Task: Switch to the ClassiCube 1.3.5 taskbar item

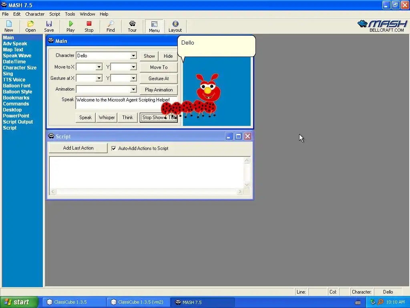Action: pos(74,302)
